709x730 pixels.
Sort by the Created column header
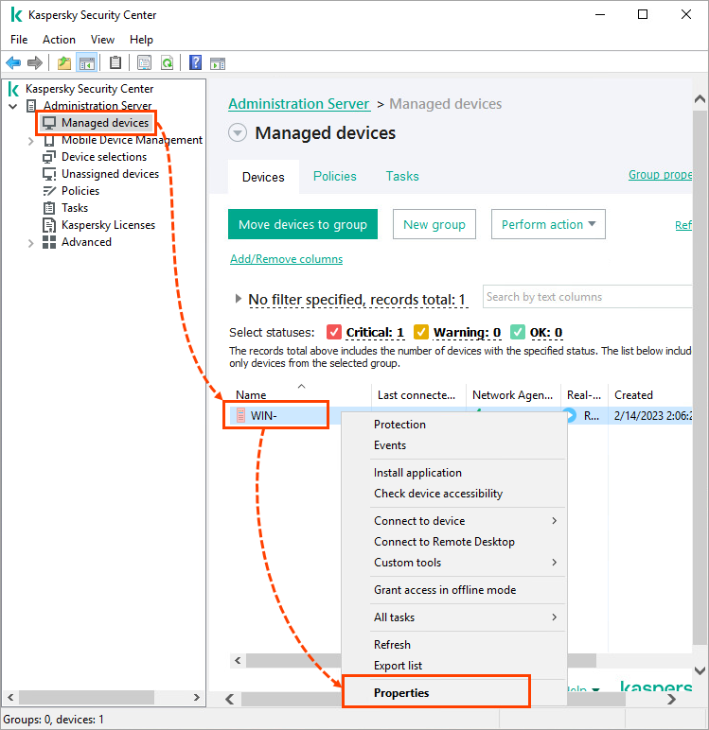(x=649, y=395)
